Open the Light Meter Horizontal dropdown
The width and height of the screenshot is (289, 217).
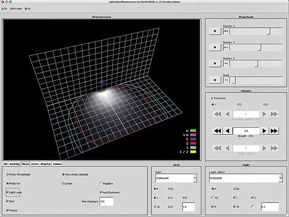(245, 178)
